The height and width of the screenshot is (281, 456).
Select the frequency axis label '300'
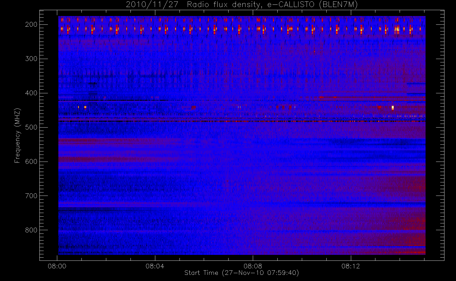[x=31, y=59]
